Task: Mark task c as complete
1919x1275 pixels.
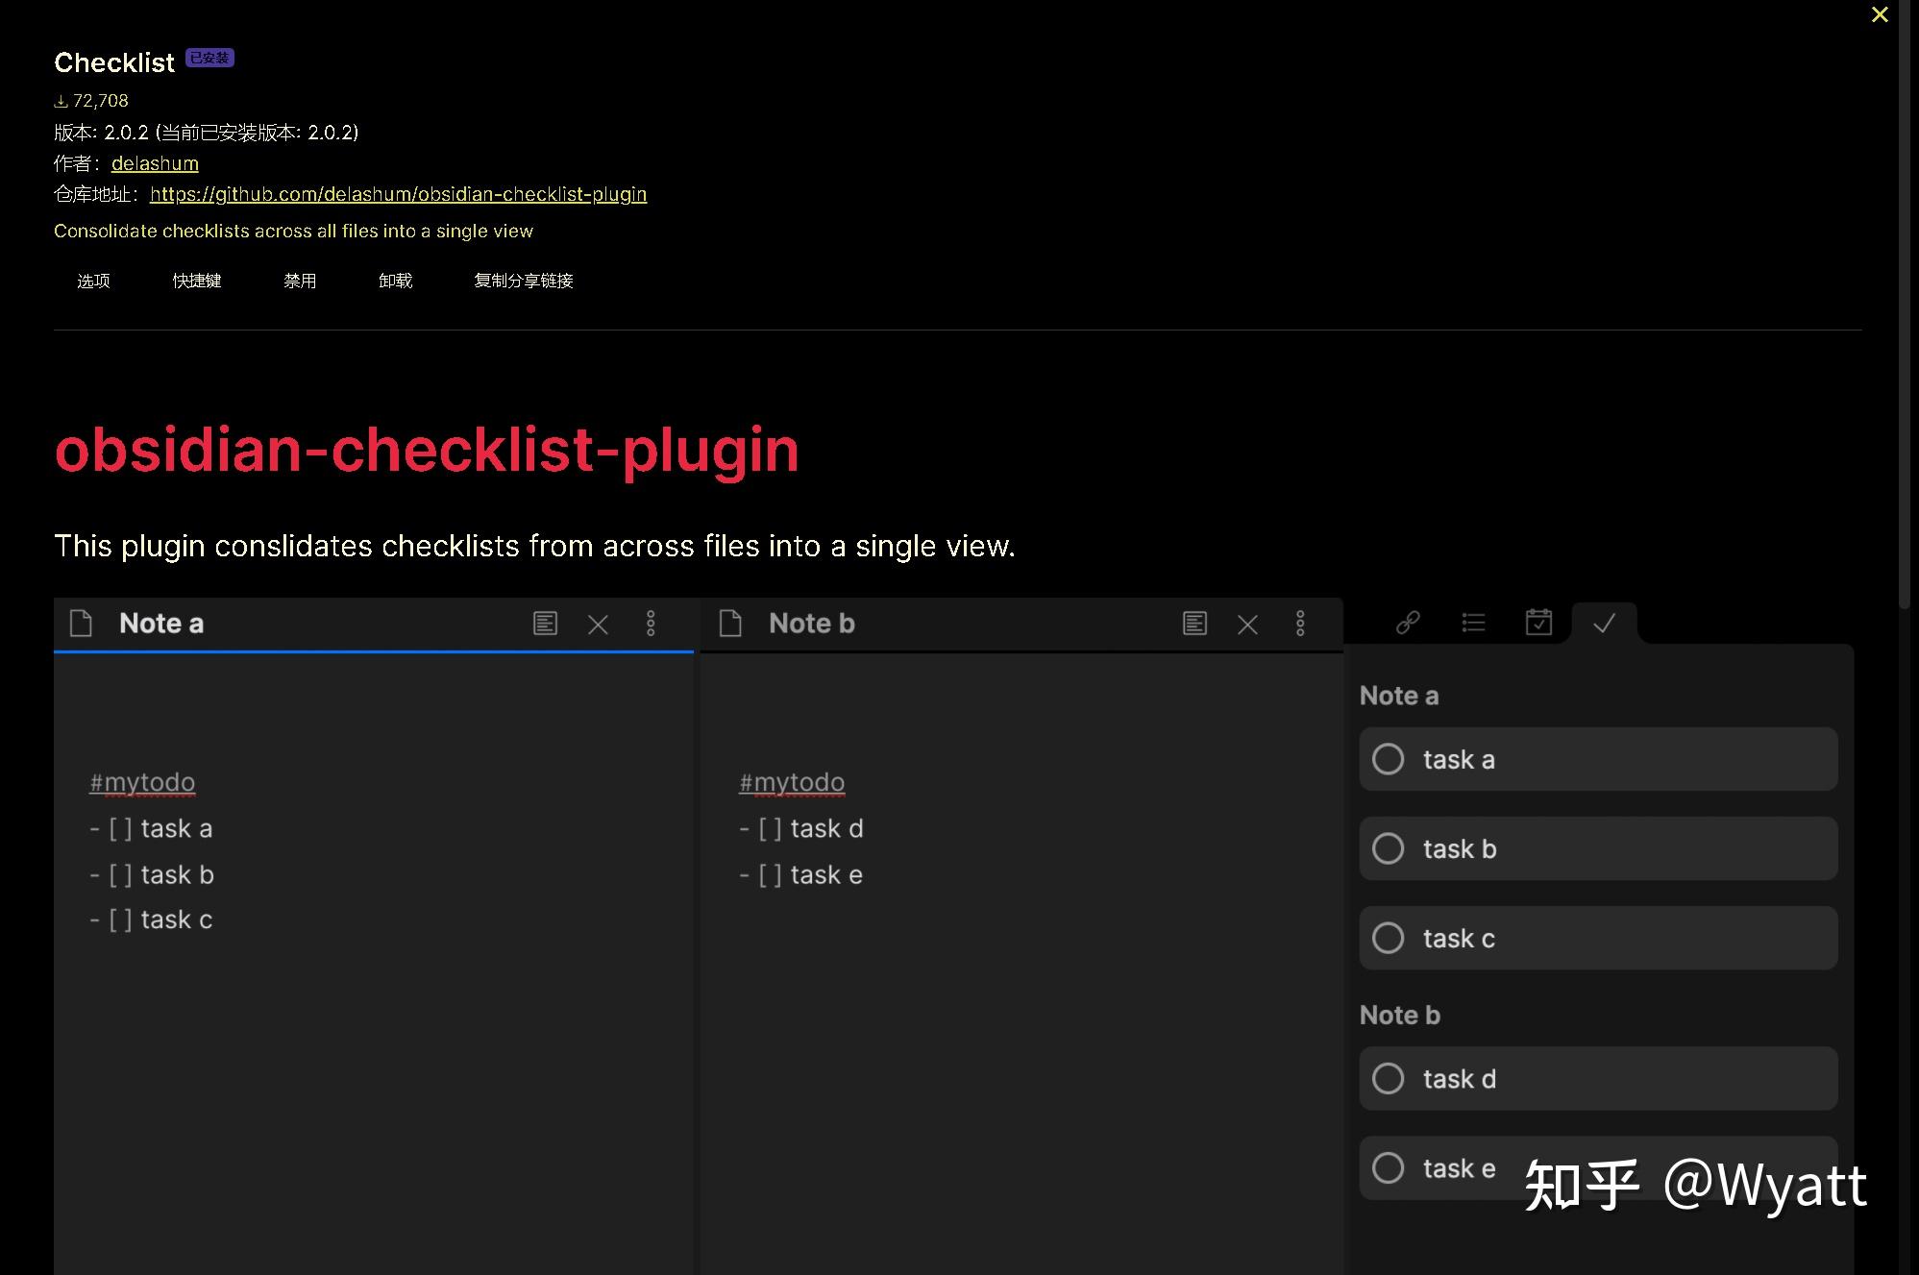Action: point(1388,938)
